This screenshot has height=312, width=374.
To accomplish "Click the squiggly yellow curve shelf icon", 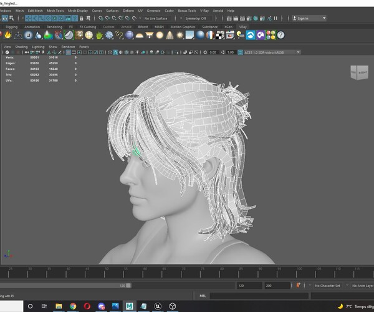I will click(119, 35).
